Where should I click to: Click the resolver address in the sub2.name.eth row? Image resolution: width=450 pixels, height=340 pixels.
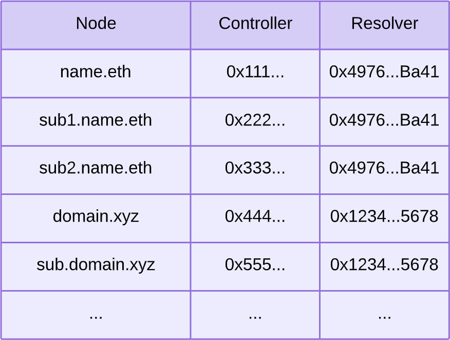click(384, 168)
